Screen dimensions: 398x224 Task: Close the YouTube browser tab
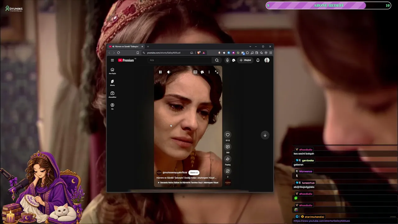click(142, 47)
